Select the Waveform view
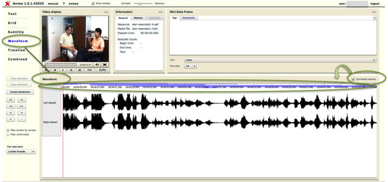The width and height of the screenshot is (388, 182). [x=18, y=41]
